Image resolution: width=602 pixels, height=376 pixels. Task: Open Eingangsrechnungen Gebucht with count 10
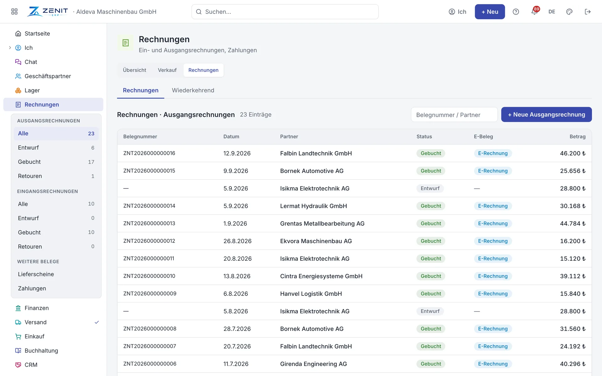point(56,232)
